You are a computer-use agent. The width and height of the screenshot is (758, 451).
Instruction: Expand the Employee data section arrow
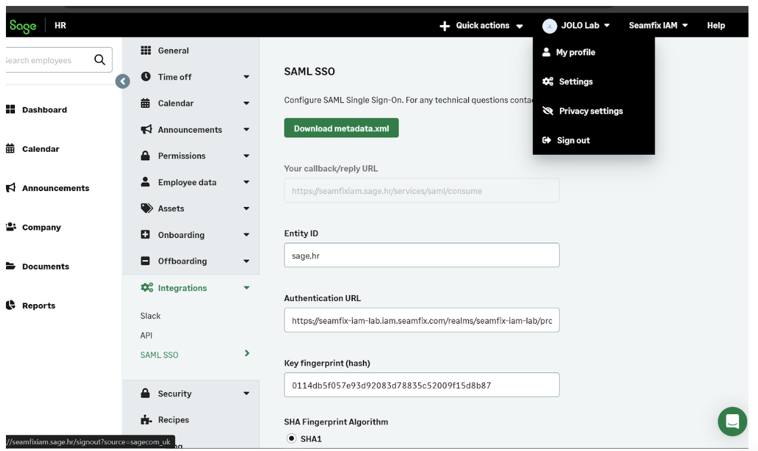coord(246,182)
